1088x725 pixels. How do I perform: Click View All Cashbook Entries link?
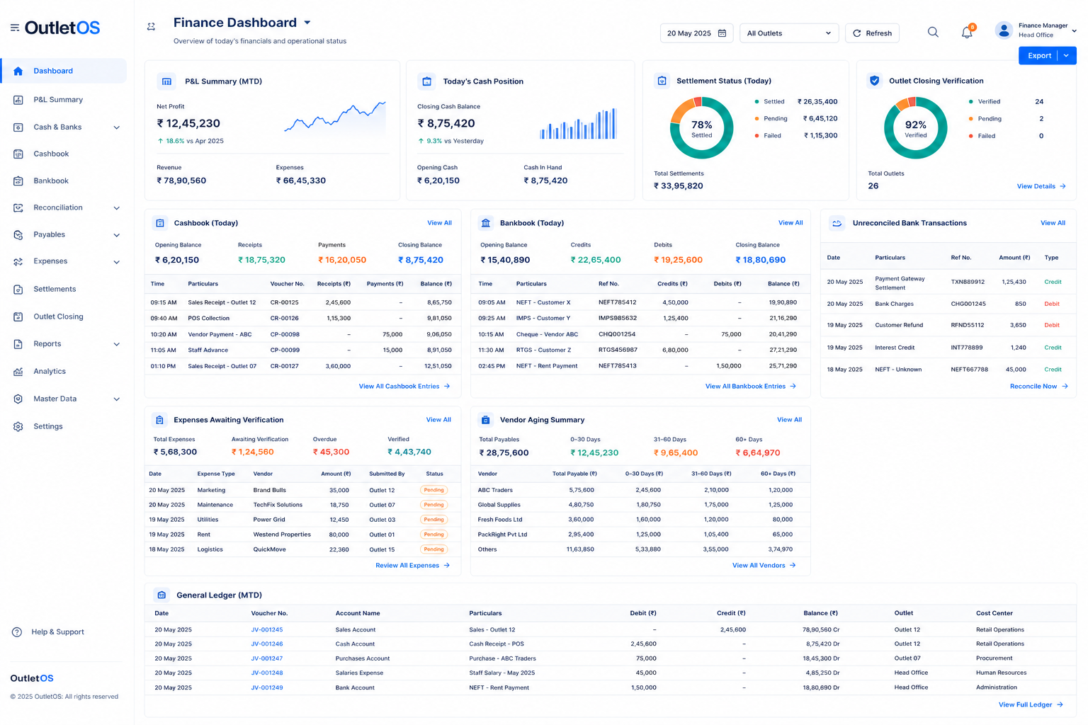coord(404,387)
